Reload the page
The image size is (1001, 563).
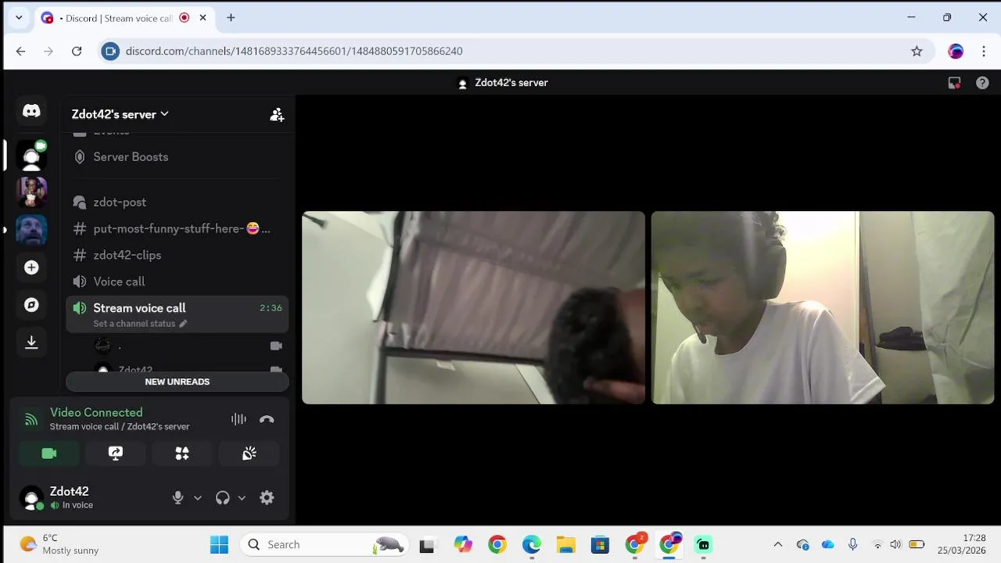[x=77, y=51]
